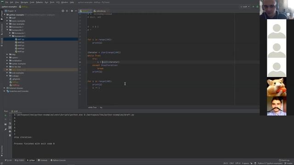
Task: Open the draft run configuration dropdown
Action: click(x=245, y=6)
